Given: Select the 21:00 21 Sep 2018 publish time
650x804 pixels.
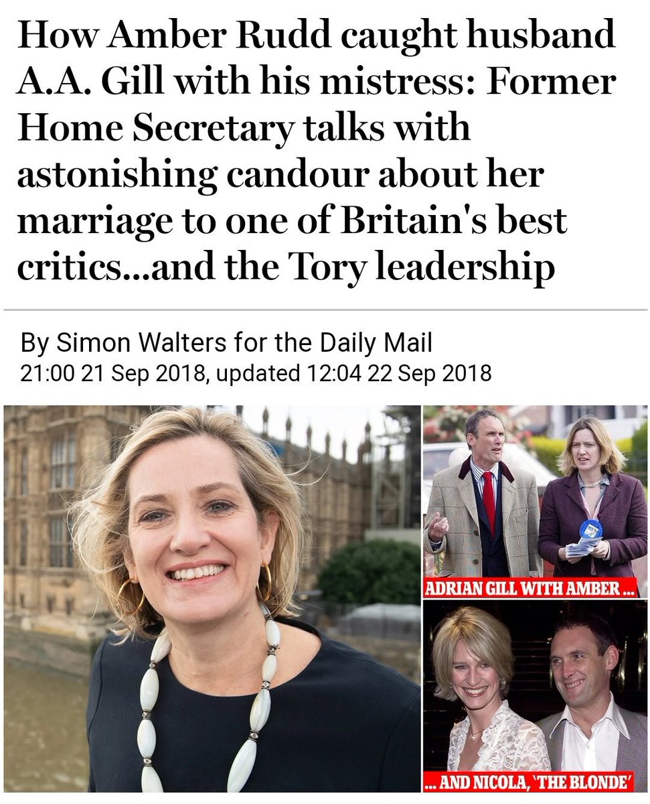Looking at the screenshot, I should click(x=110, y=373).
